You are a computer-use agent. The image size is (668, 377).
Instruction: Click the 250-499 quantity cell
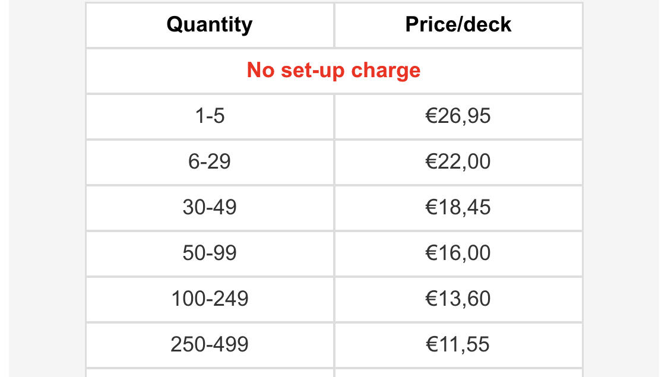pos(210,344)
